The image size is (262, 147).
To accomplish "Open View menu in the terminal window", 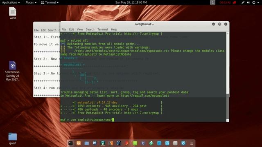I will click(80, 29).
